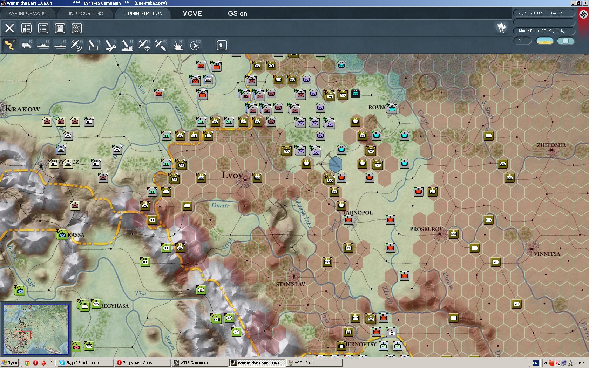Open the commander's report icon
The image size is (589, 368).
(26, 28)
